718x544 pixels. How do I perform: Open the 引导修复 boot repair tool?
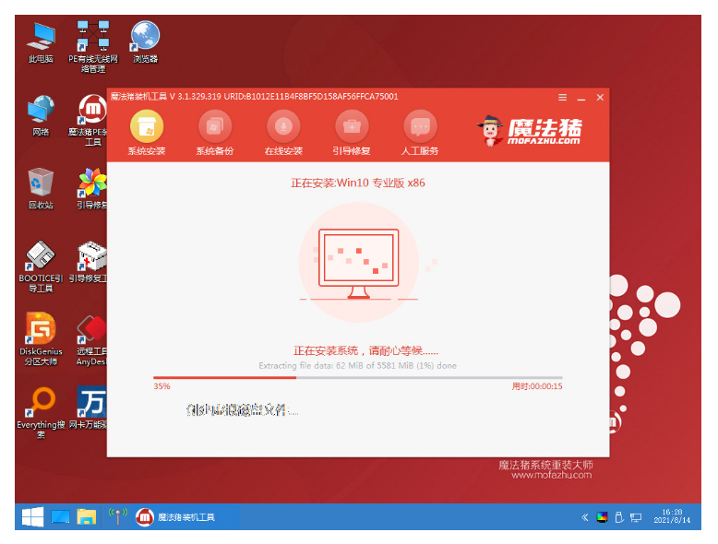[x=352, y=126]
